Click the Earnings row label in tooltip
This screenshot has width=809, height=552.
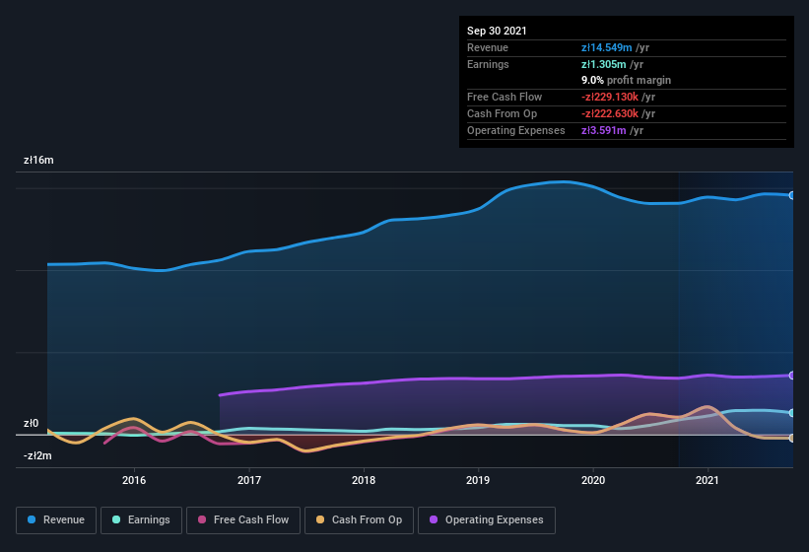click(488, 64)
